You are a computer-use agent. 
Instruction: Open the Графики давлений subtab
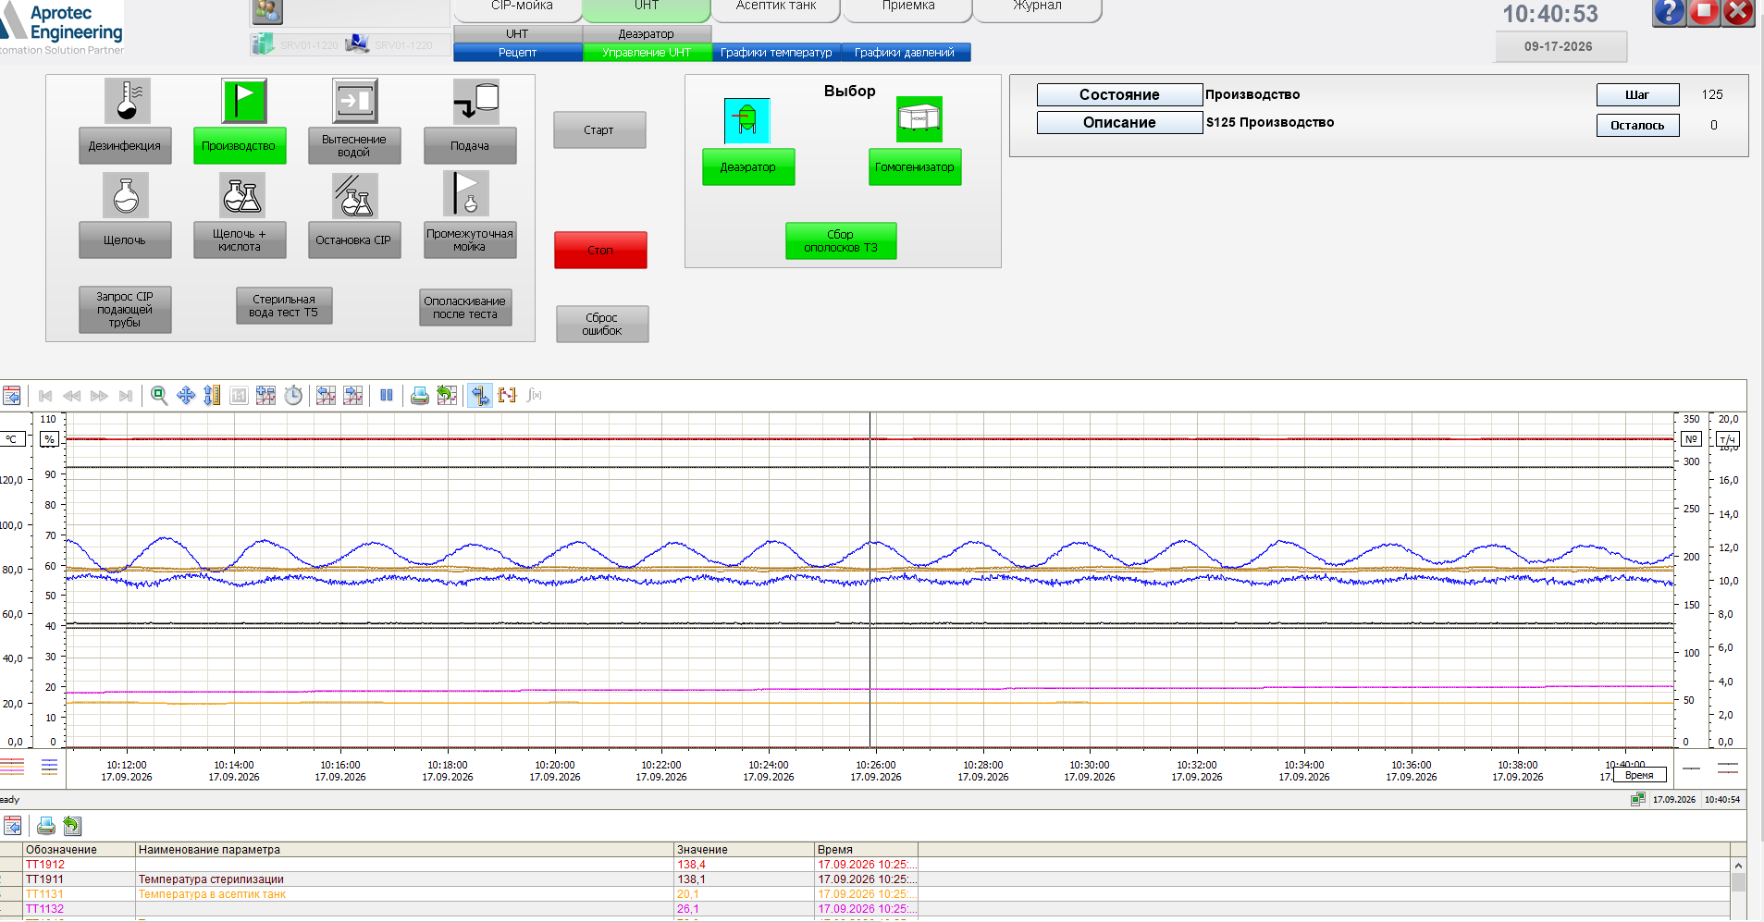click(x=905, y=53)
